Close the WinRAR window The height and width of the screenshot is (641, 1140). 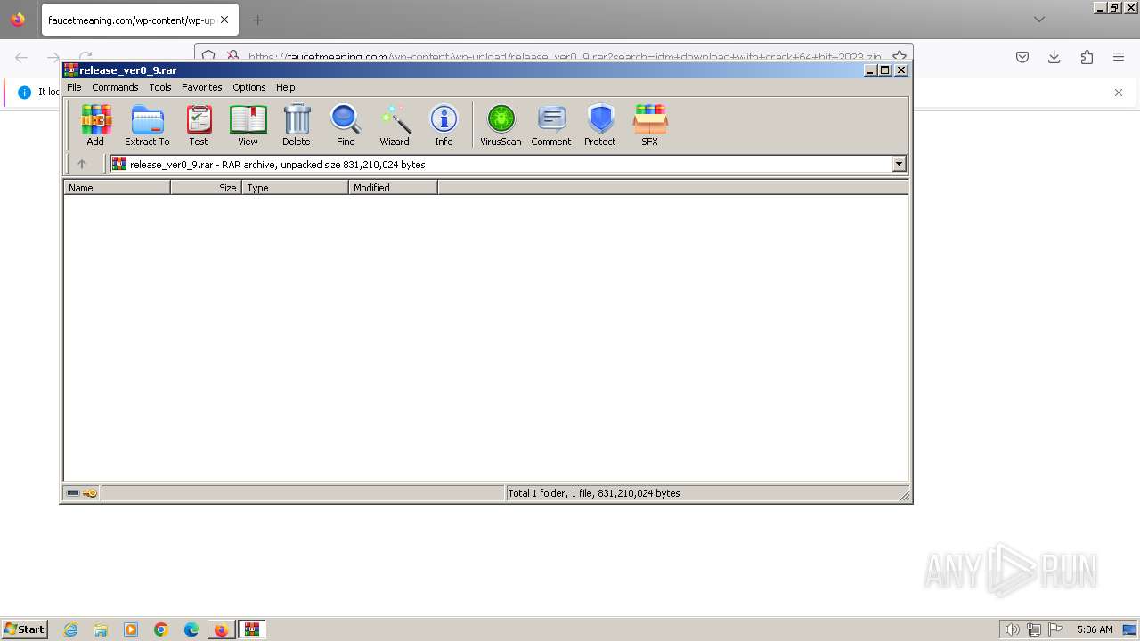[901, 70]
